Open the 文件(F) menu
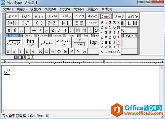This screenshot has height=119, width=165. point(8,9)
